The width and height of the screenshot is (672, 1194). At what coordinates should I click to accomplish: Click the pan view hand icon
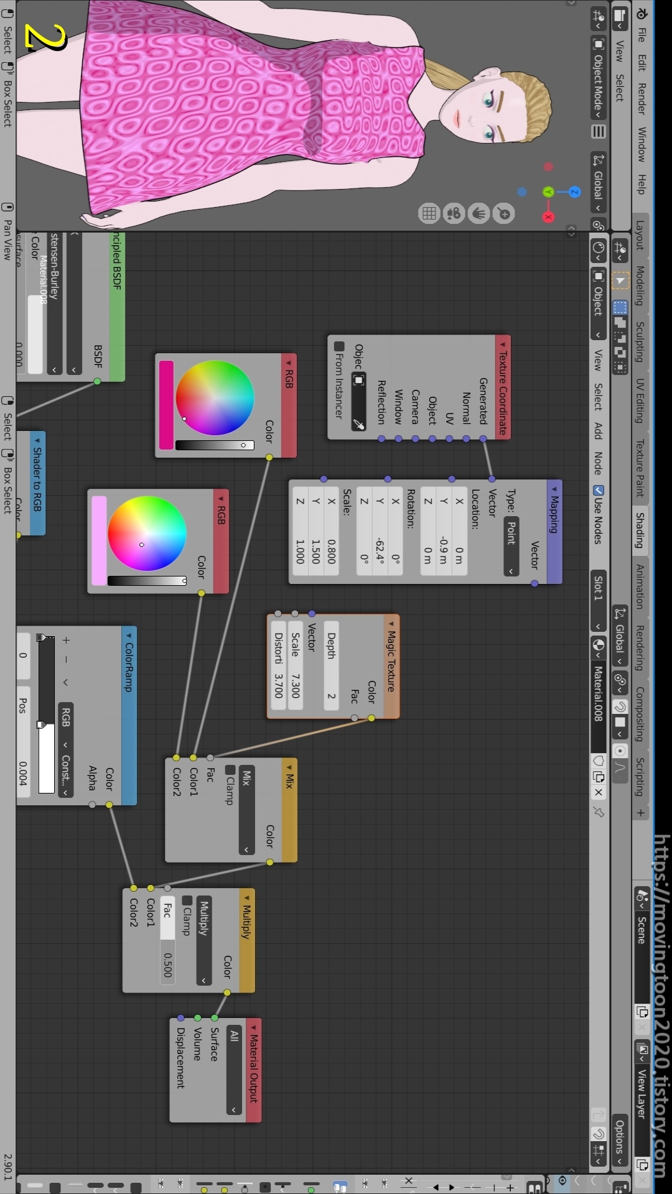478,214
